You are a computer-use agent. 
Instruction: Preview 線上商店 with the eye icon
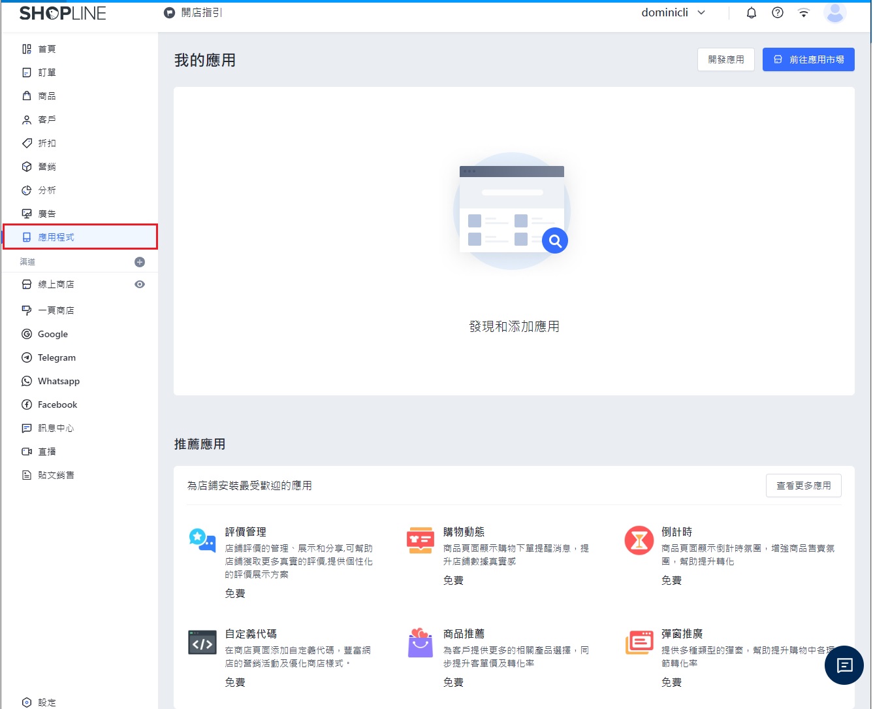point(140,284)
